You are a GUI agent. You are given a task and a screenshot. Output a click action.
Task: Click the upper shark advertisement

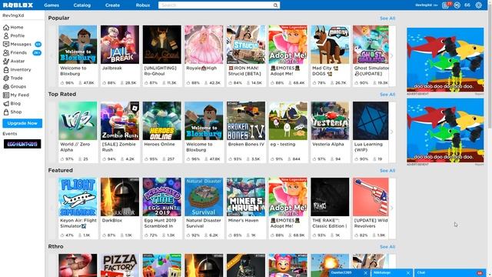(x=445, y=60)
